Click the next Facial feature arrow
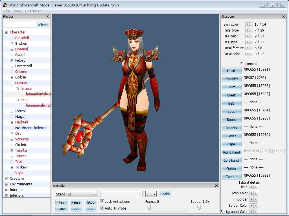The image size is (289, 216). pos(251,48)
